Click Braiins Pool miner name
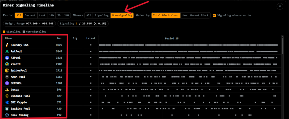 (x=20, y=109)
